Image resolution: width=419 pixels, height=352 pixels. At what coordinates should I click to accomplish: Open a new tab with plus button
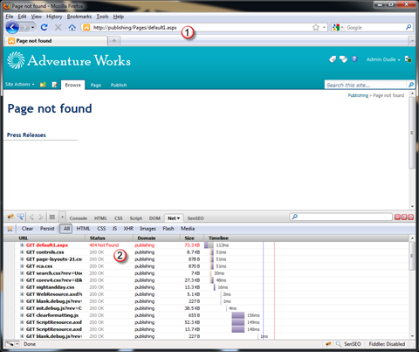[114, 41]
